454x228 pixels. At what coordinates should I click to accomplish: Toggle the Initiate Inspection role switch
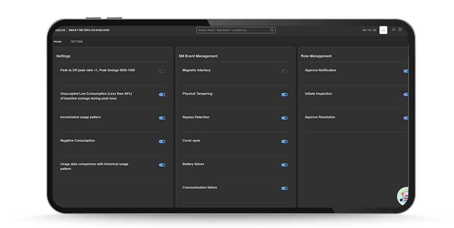click(x=406, y=94)
